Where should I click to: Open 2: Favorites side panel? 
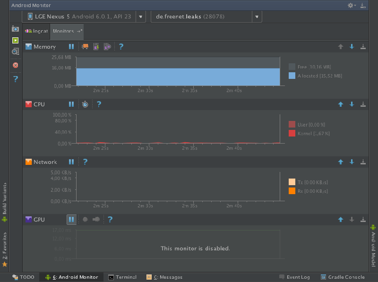pos(4,249)
